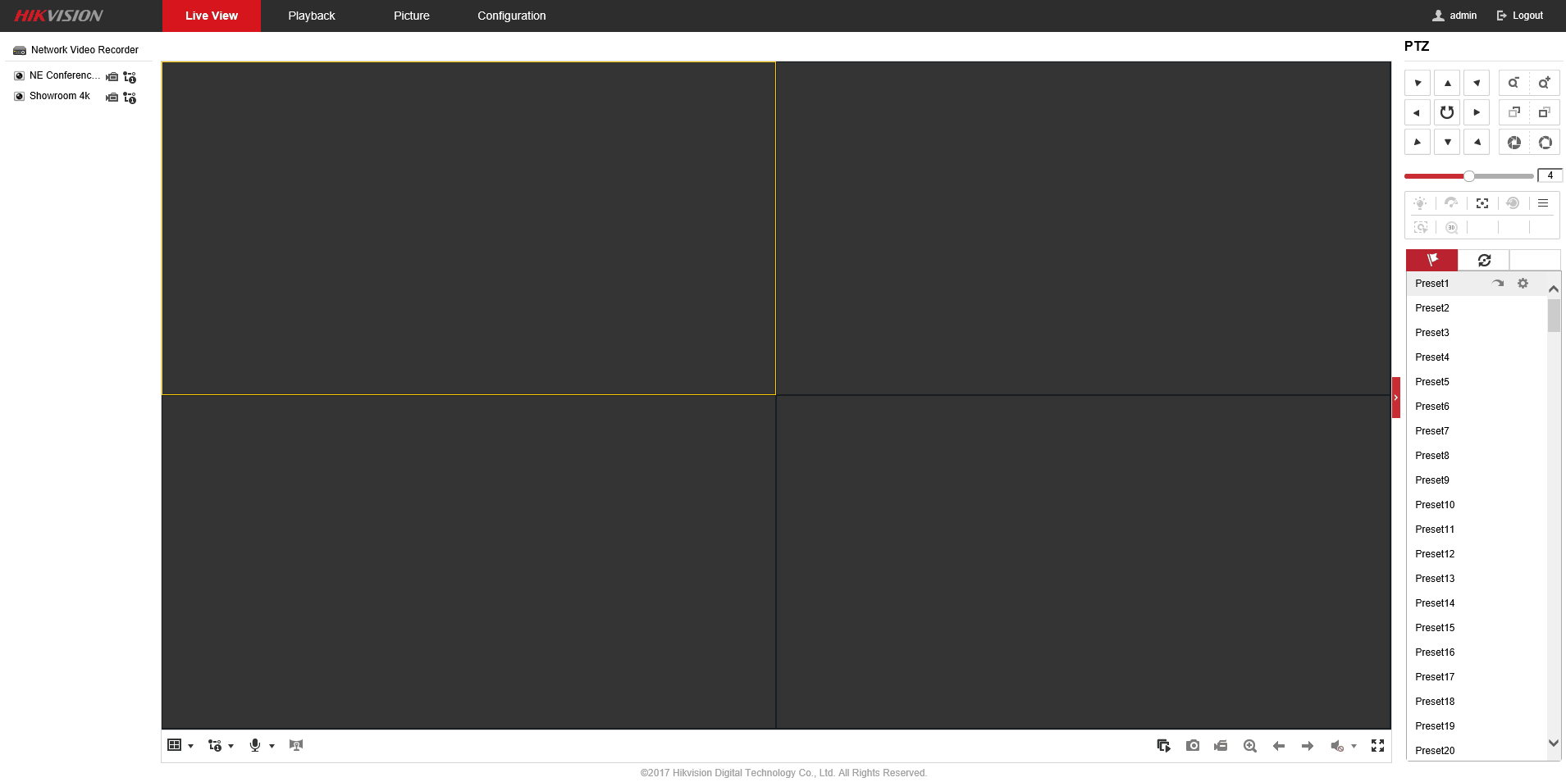
Task: Select Preset10 in the list
Action: [1477, 505]
